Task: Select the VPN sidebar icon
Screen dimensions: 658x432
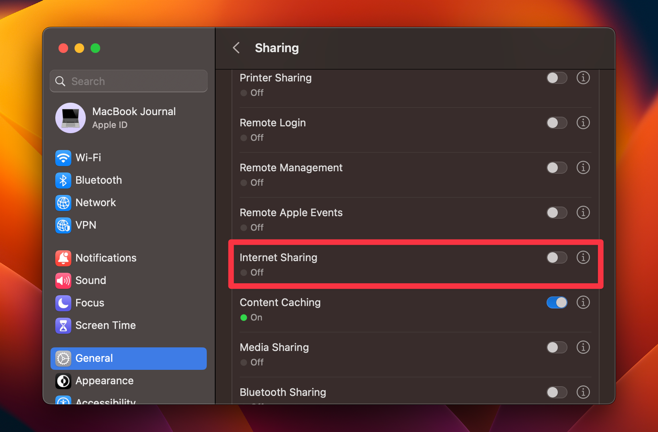Action: point(63,225)
